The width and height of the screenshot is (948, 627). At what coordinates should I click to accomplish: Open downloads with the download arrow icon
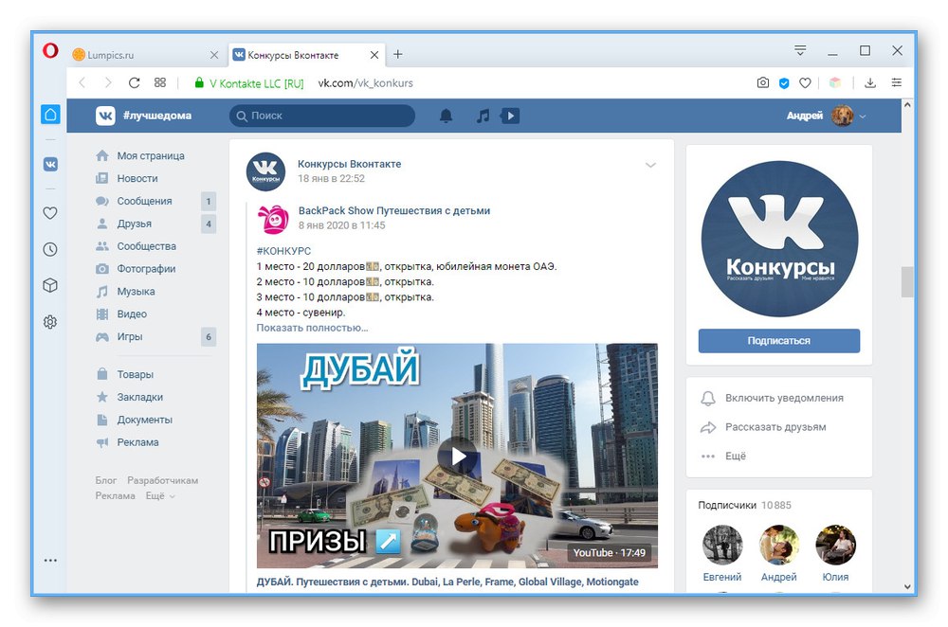[870, 82]
